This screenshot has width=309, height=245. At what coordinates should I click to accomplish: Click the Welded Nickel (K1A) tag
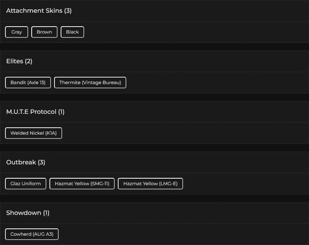pos(34,133)
